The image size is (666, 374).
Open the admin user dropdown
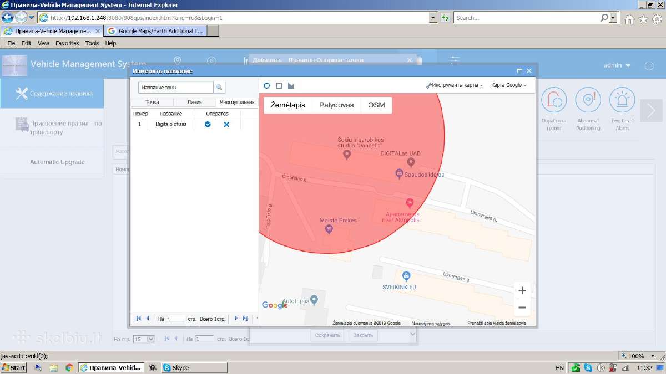pyautogui.click(x=617, y=65)
